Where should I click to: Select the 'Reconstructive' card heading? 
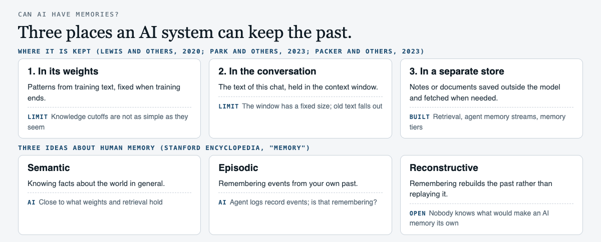click(444, 168)
